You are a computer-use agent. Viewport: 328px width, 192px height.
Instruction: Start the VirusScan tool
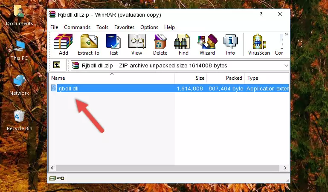click(259, 44)
